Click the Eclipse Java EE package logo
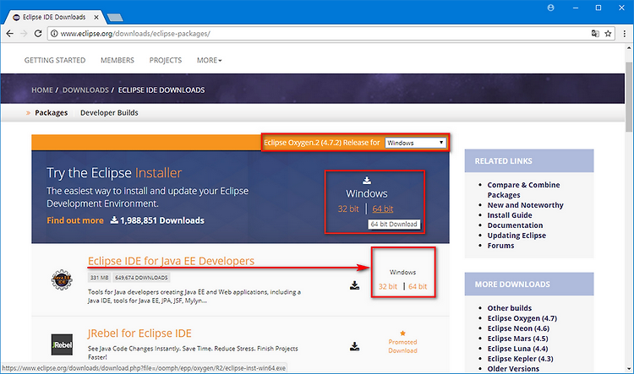Image resolution: width=634 pixels, height=374 pixels. point(62,279)
